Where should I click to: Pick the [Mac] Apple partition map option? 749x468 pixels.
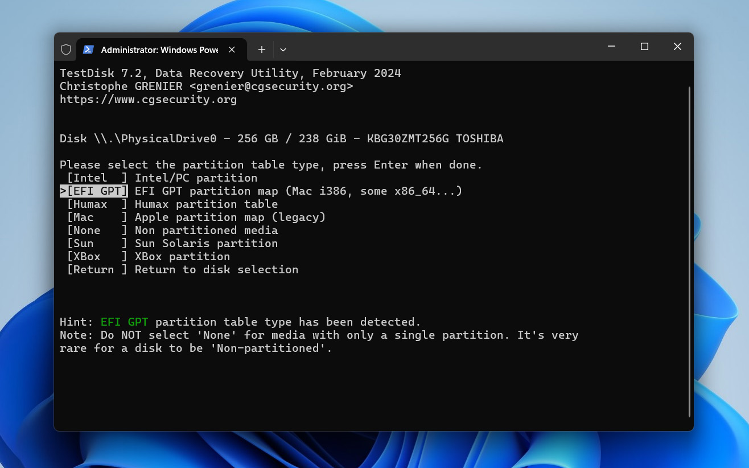pos(97,217)
